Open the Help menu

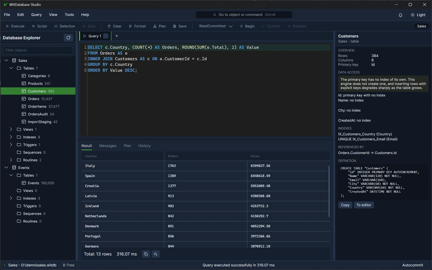tap(85, 15)
